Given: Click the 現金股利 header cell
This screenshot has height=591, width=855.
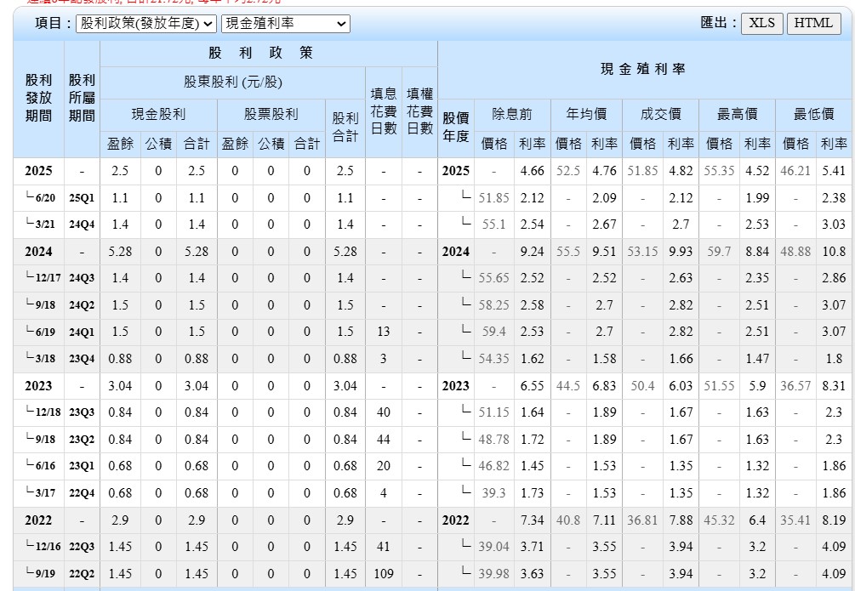Looking at the screenshot, I should [x=159, y=115].
